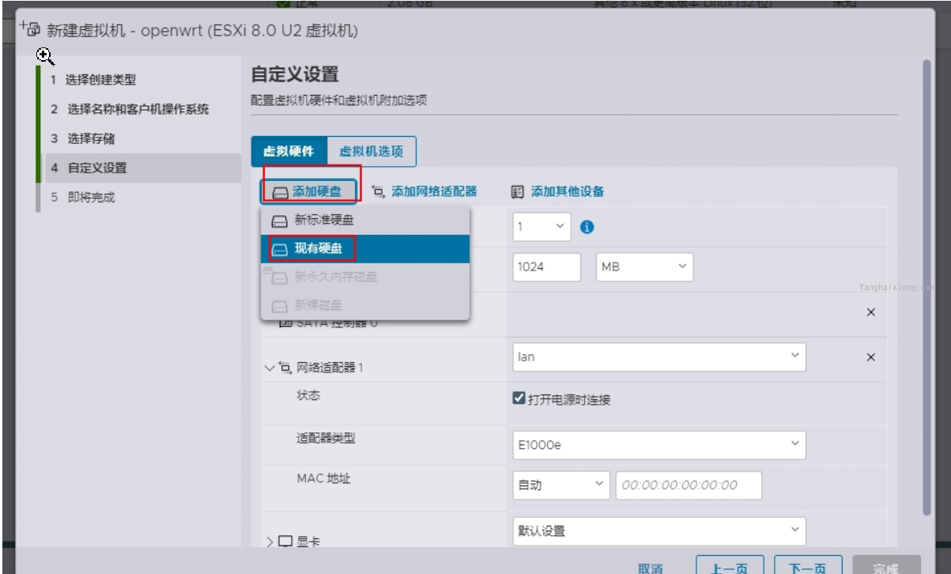This screenshot has width=951, height=574.
Task: Click the 添加其他设备 label
Action: tap(568, 191)
